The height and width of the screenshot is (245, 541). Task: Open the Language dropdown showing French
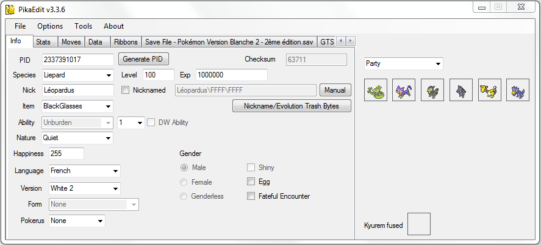coord(85,171)
